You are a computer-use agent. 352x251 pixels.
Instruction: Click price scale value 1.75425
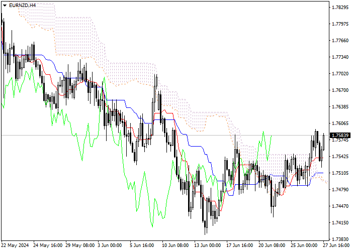click(x=340, y=157)
